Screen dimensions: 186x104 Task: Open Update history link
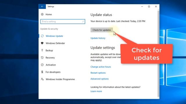[98, 38]
